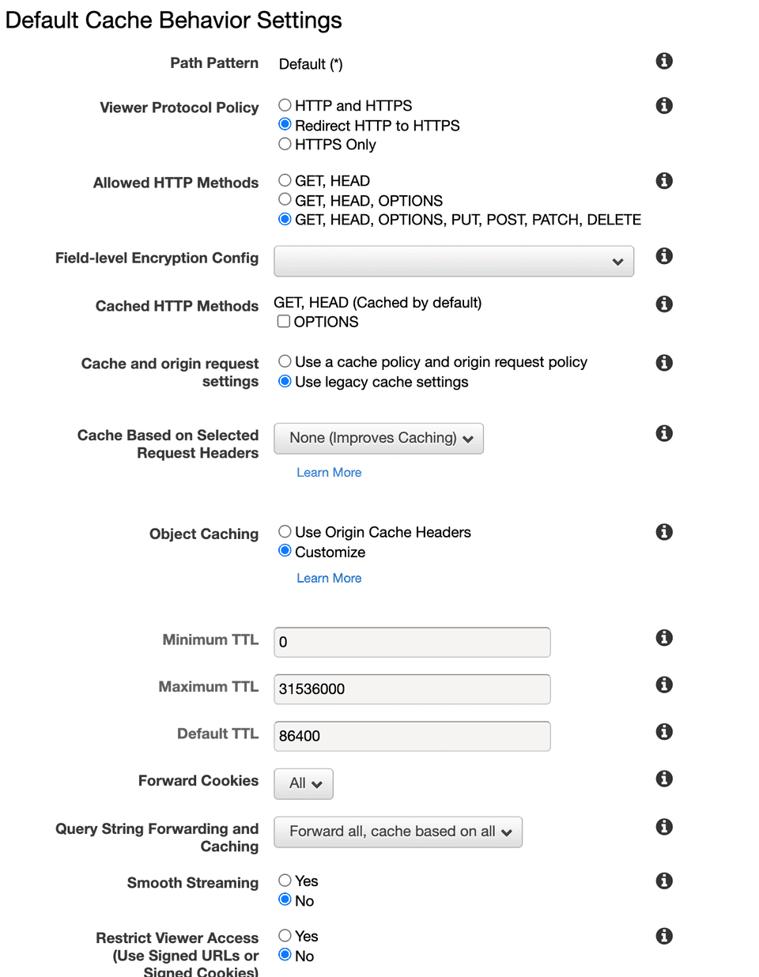Image resolution: width=759 pixels, height=977 pixels.
Task: Expand the Forward Cookies dropdown
Action: (x=304, y=784)
